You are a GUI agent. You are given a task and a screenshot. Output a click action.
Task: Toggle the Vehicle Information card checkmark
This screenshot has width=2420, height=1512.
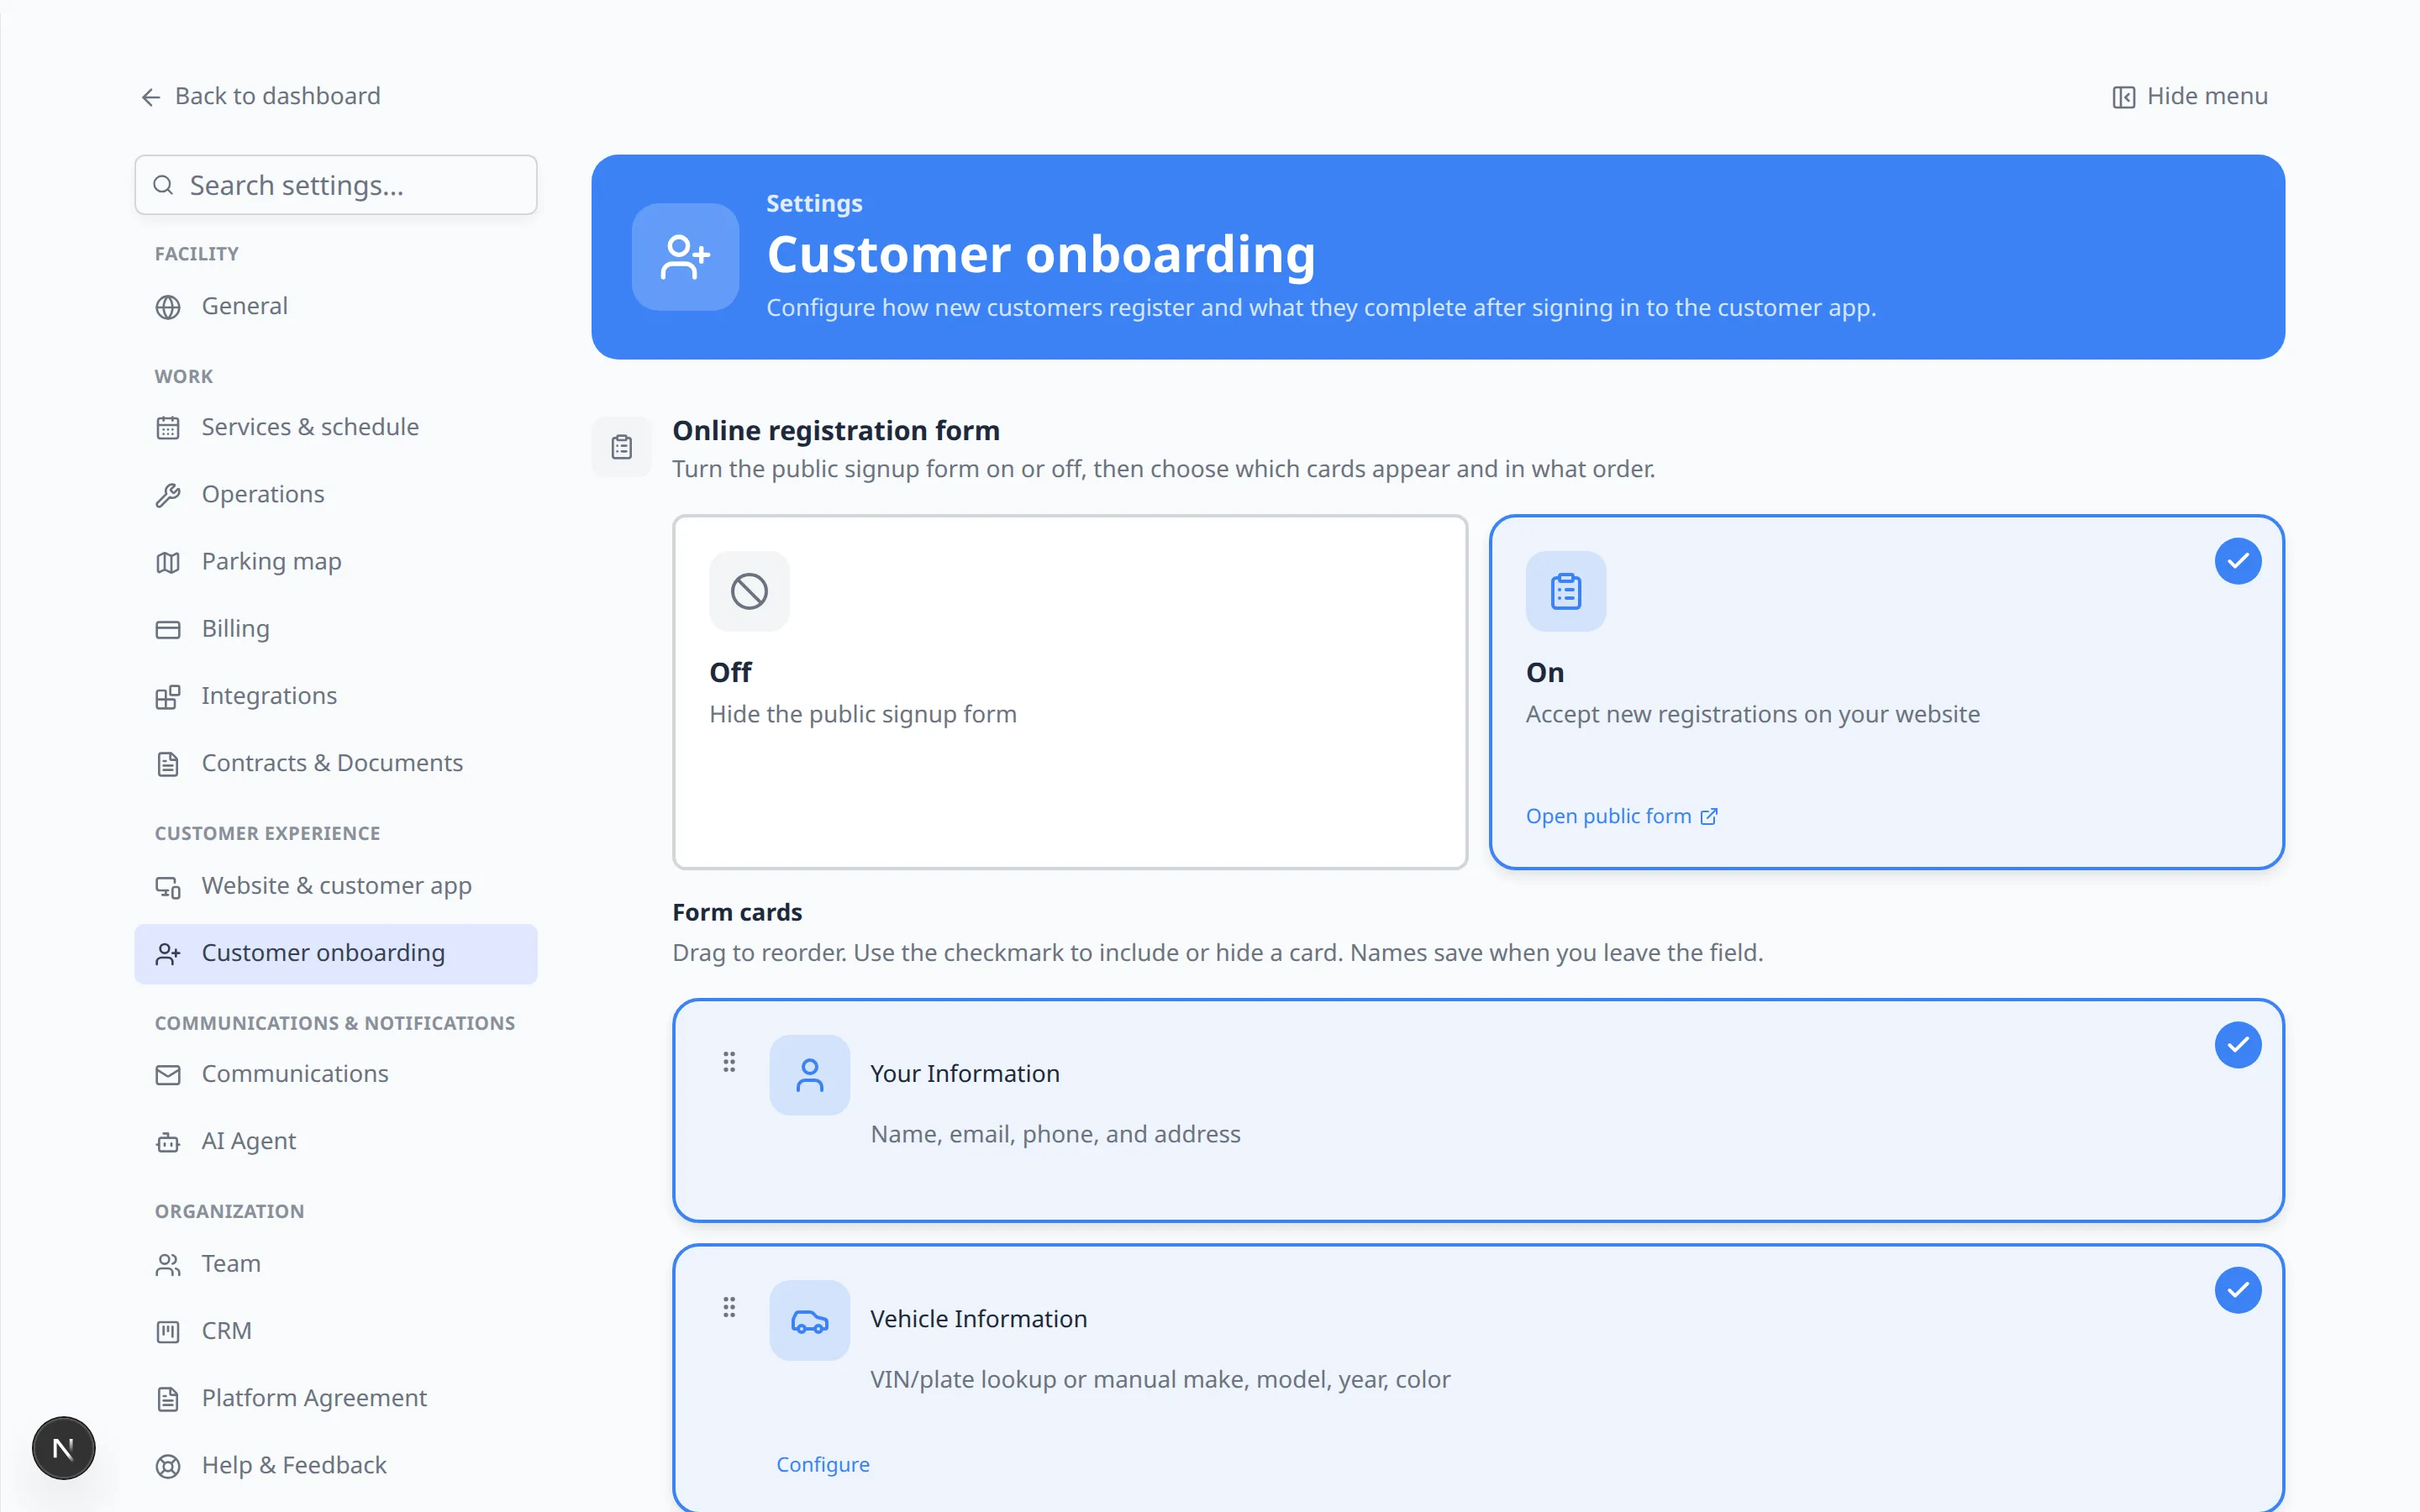pyautogui.click(x=2237, y=1290)
